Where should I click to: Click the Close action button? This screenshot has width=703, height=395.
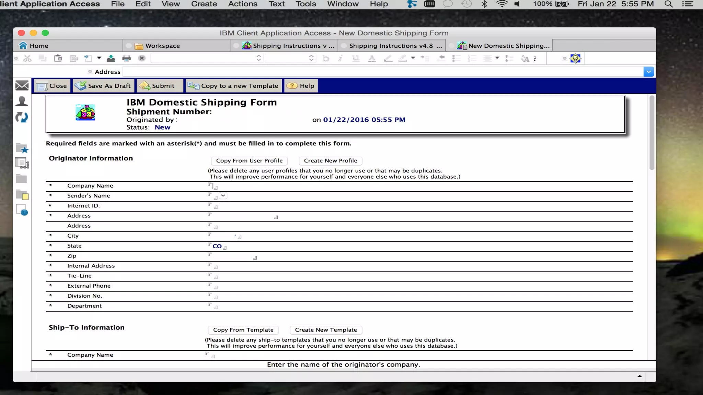point(52,86)
